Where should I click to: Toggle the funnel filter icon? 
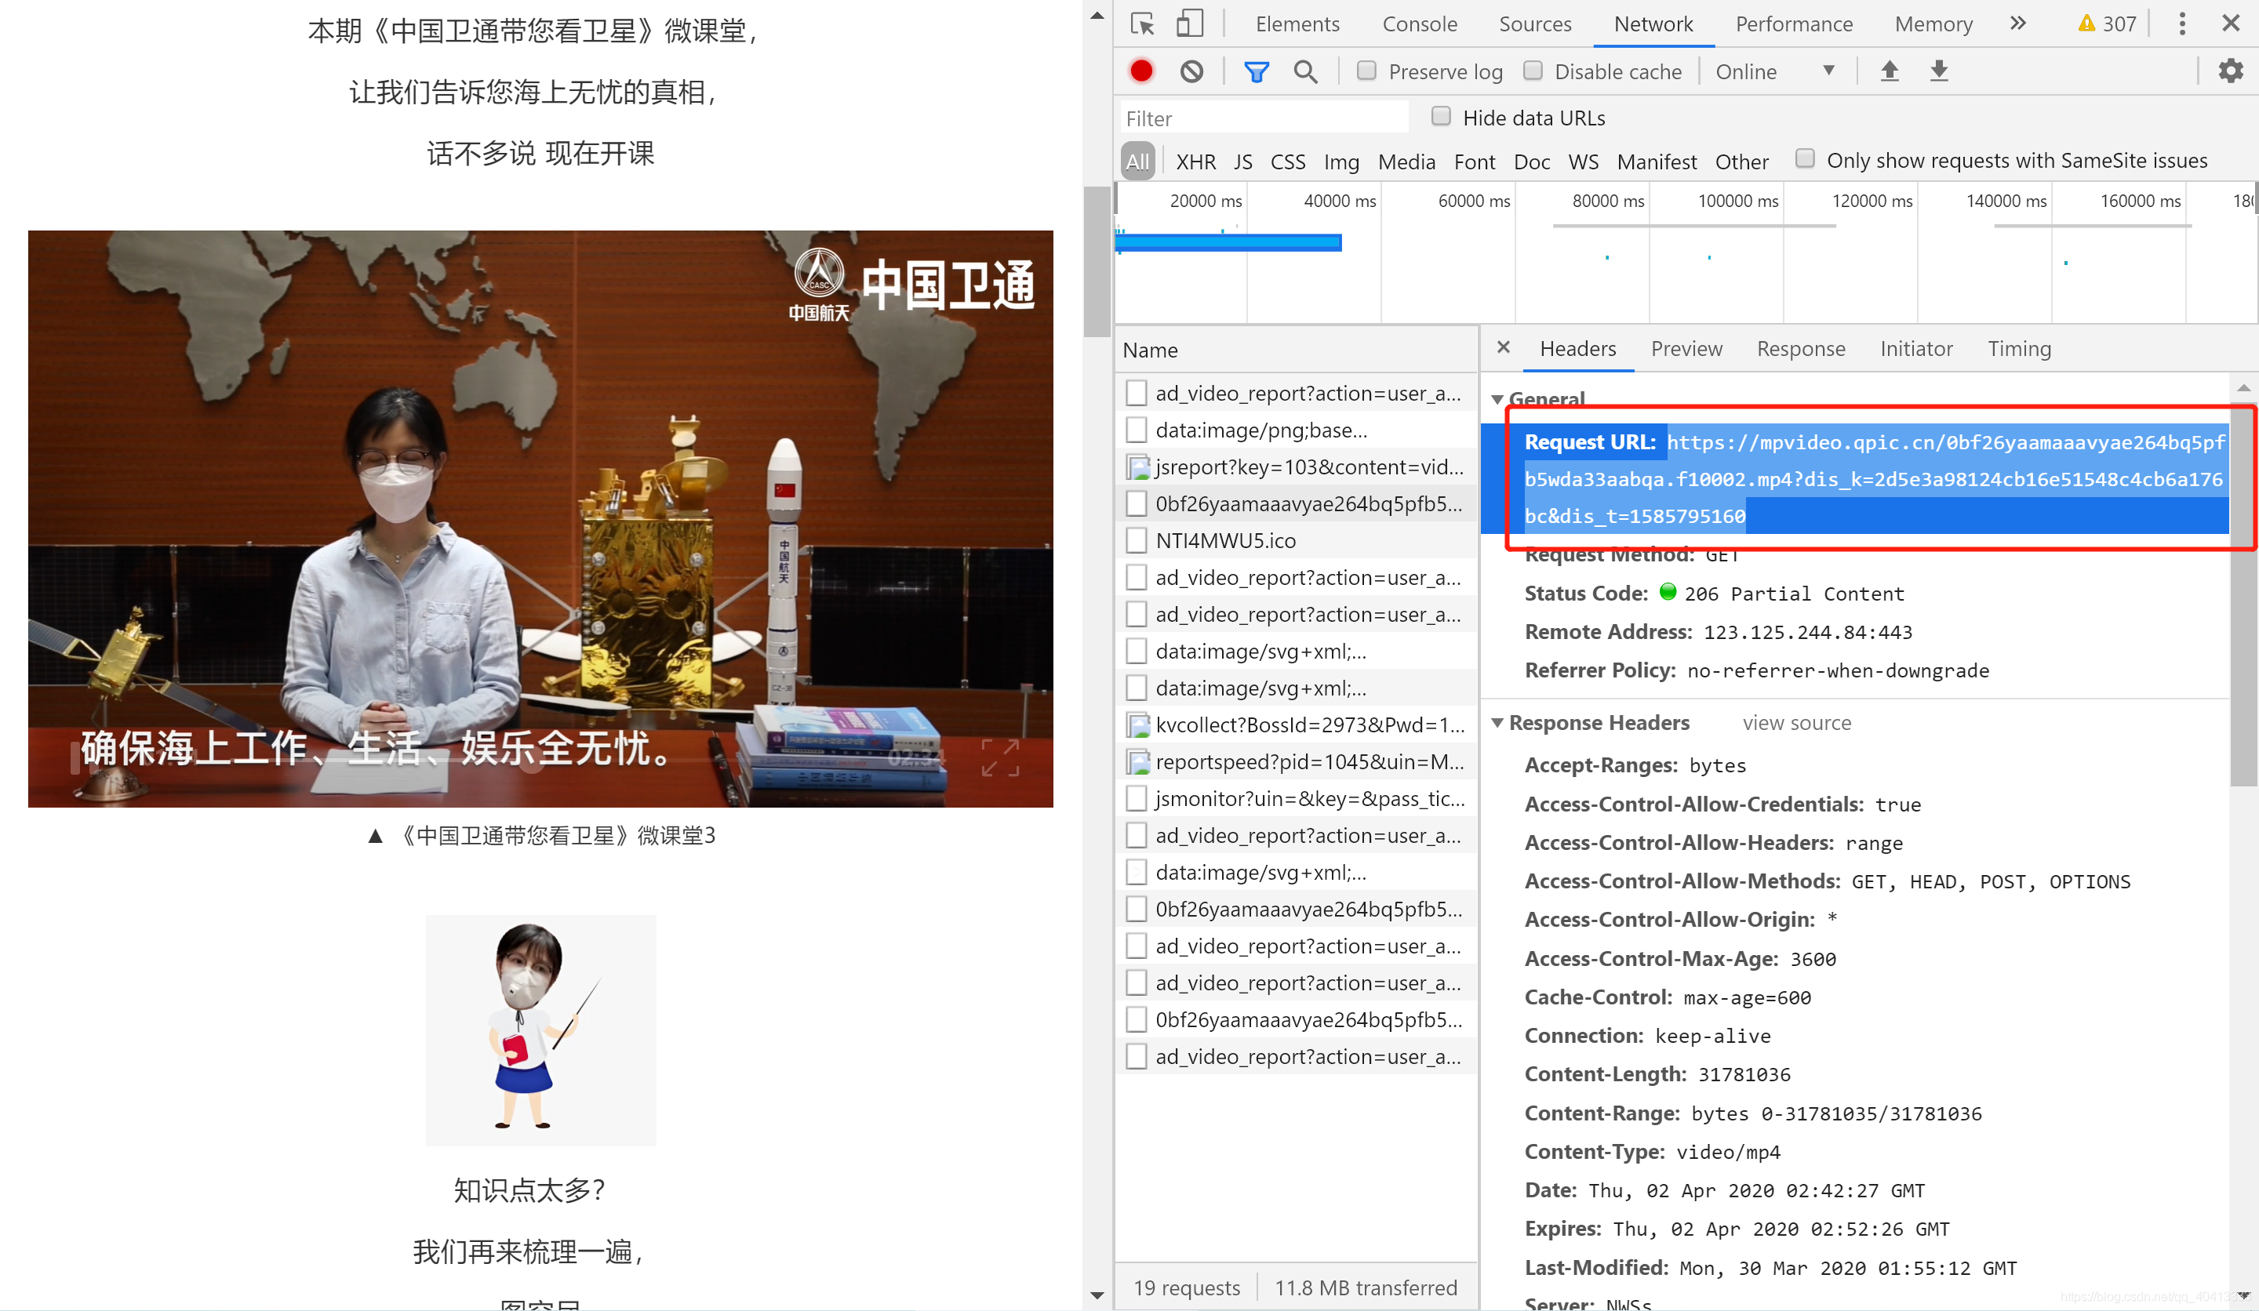[x=1256, y=71]
